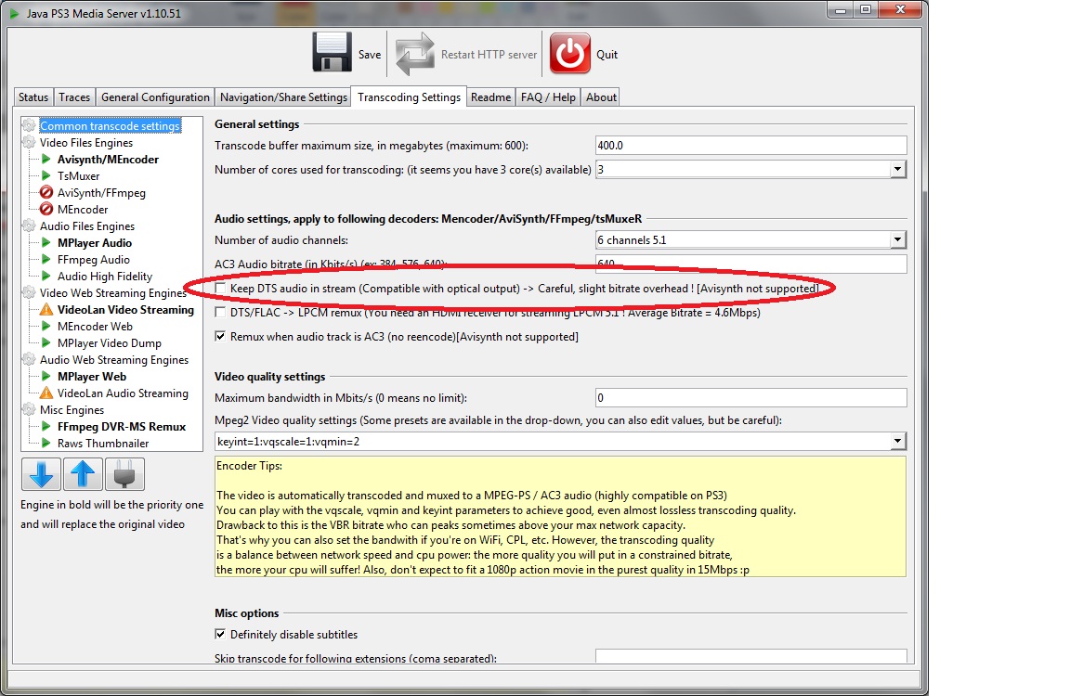
Task: Open the General Configuration tab
Action: 156,97
